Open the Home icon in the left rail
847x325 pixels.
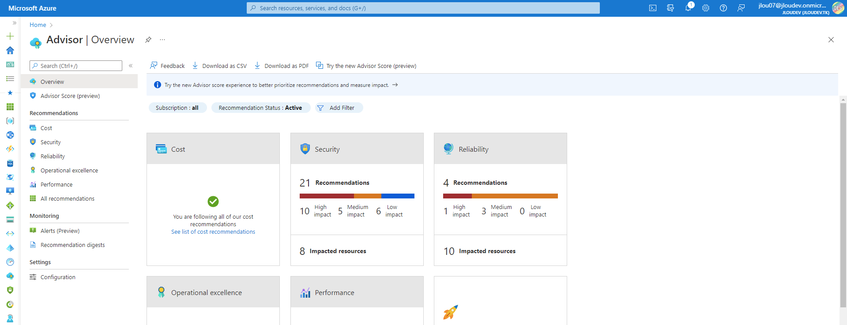(x=10, y=50)
